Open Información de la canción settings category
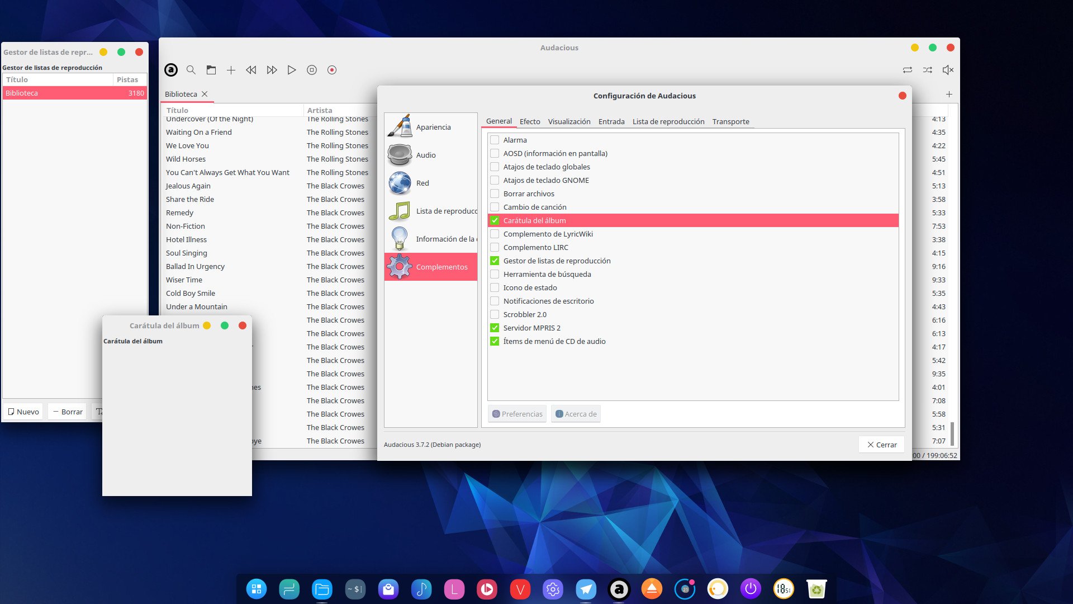Screen dimensions: 1073x604 (431, 239)
